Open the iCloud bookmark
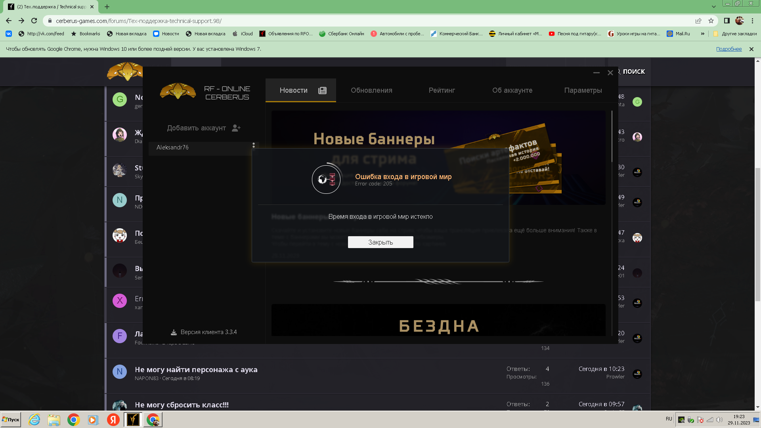The image size is (761, 428). [x=243, y=34]
